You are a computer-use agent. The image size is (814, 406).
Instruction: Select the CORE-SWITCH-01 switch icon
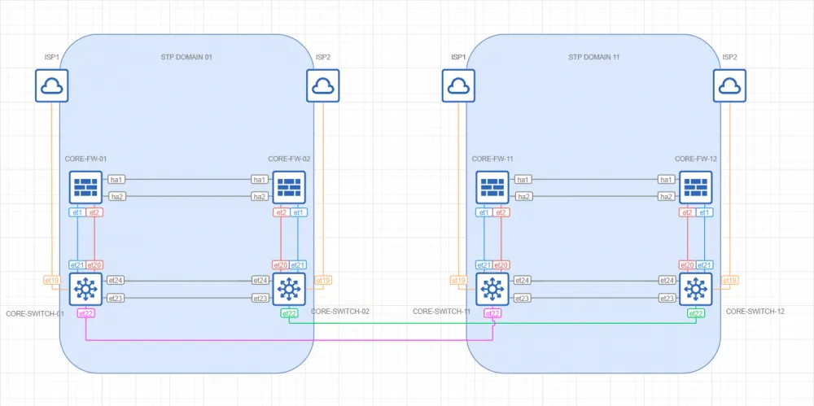[x=85, y=289]
